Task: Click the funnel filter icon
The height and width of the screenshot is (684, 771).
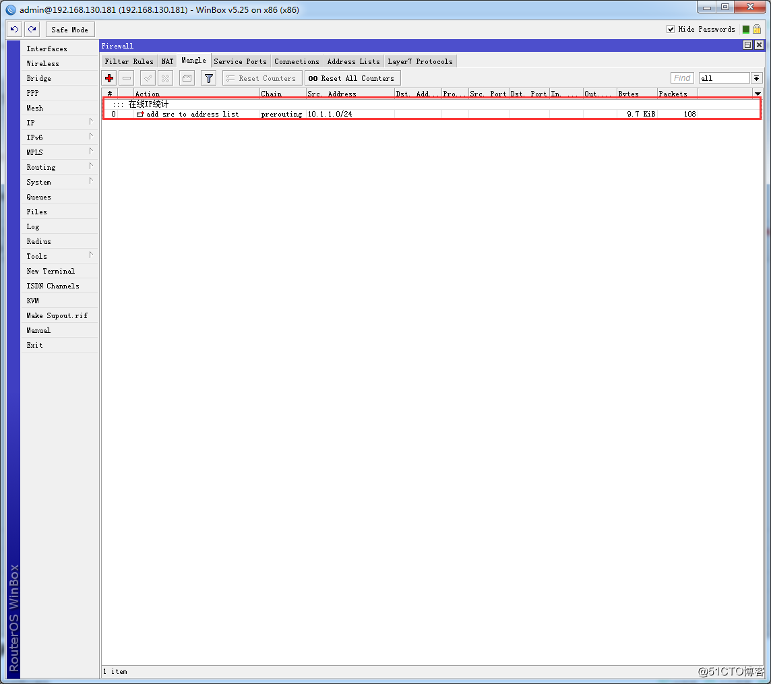Action: click(x=209, y=78)
